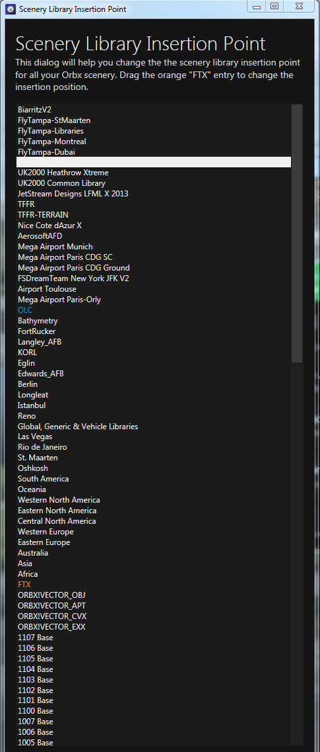Select the BiarritzV2 entry
The image size is (320, 752).
(34, 109)
